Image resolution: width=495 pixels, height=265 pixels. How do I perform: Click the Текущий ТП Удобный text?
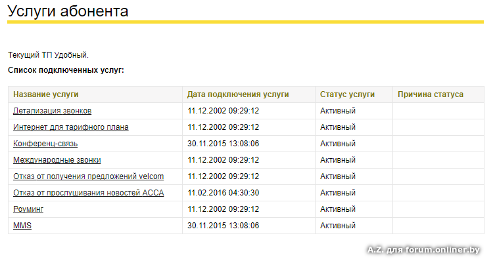(x=48, y=55)
